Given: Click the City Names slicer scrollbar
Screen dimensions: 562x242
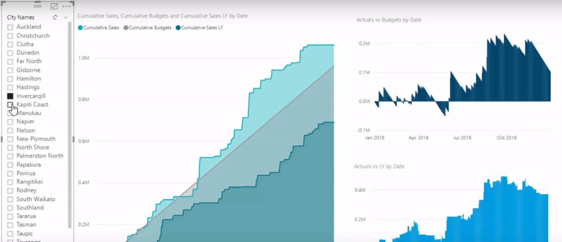Looking at the screenshot, I should 70,125.
